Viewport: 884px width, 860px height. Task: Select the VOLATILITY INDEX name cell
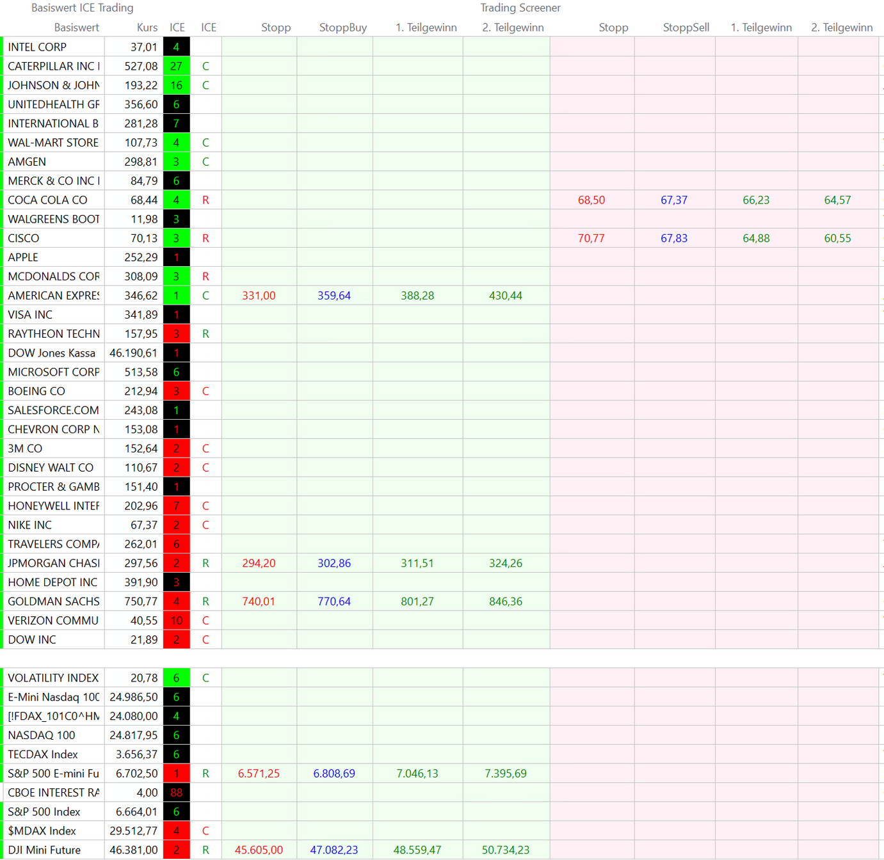point(53,678)
